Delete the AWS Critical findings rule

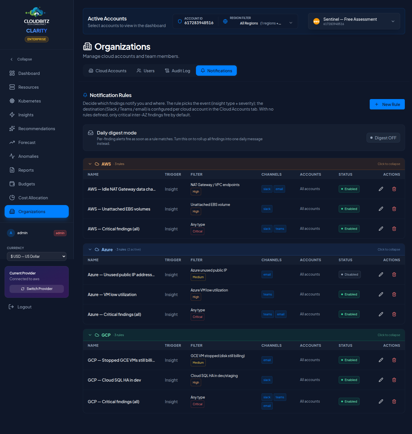(394, 229)
